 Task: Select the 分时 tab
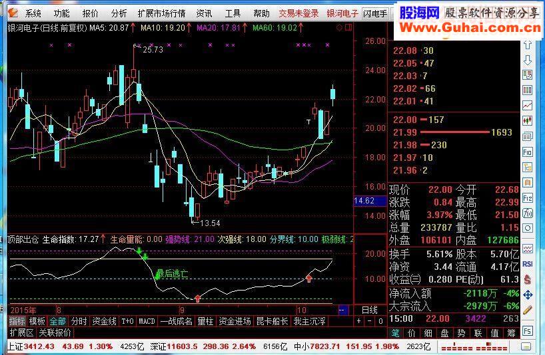point(79,321)
